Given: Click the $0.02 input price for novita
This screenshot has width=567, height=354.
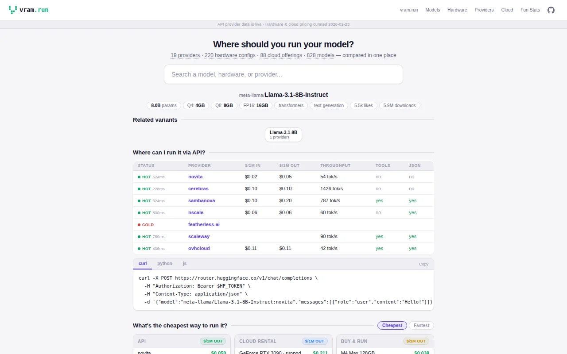Looking at the screenshot, I should pos(251,177).
